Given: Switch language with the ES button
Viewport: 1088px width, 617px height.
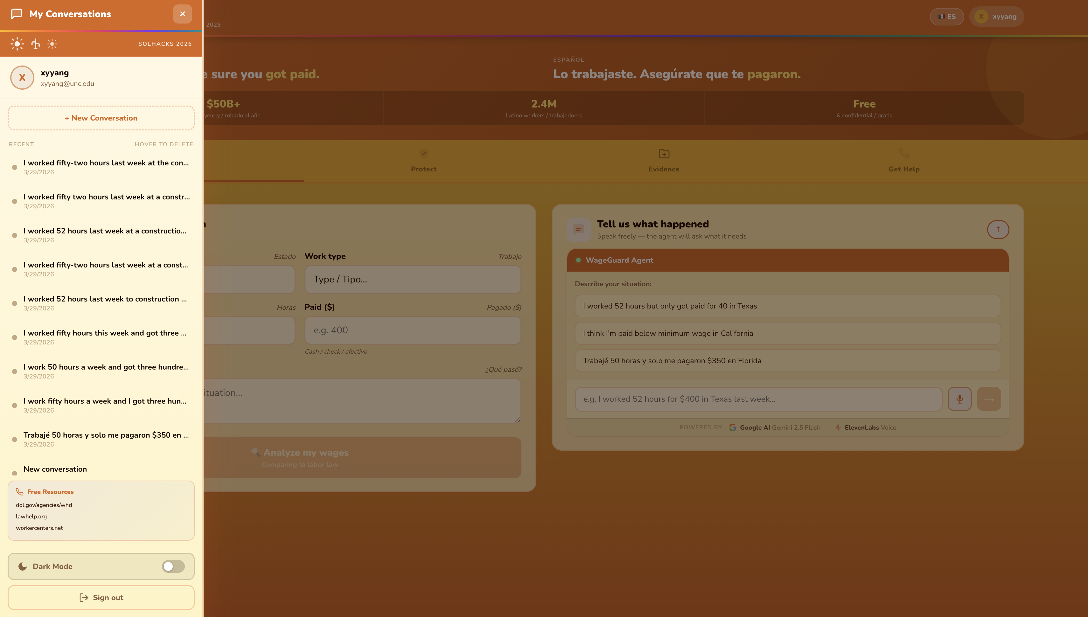Looking at the screenshot, I should [946, 17].
